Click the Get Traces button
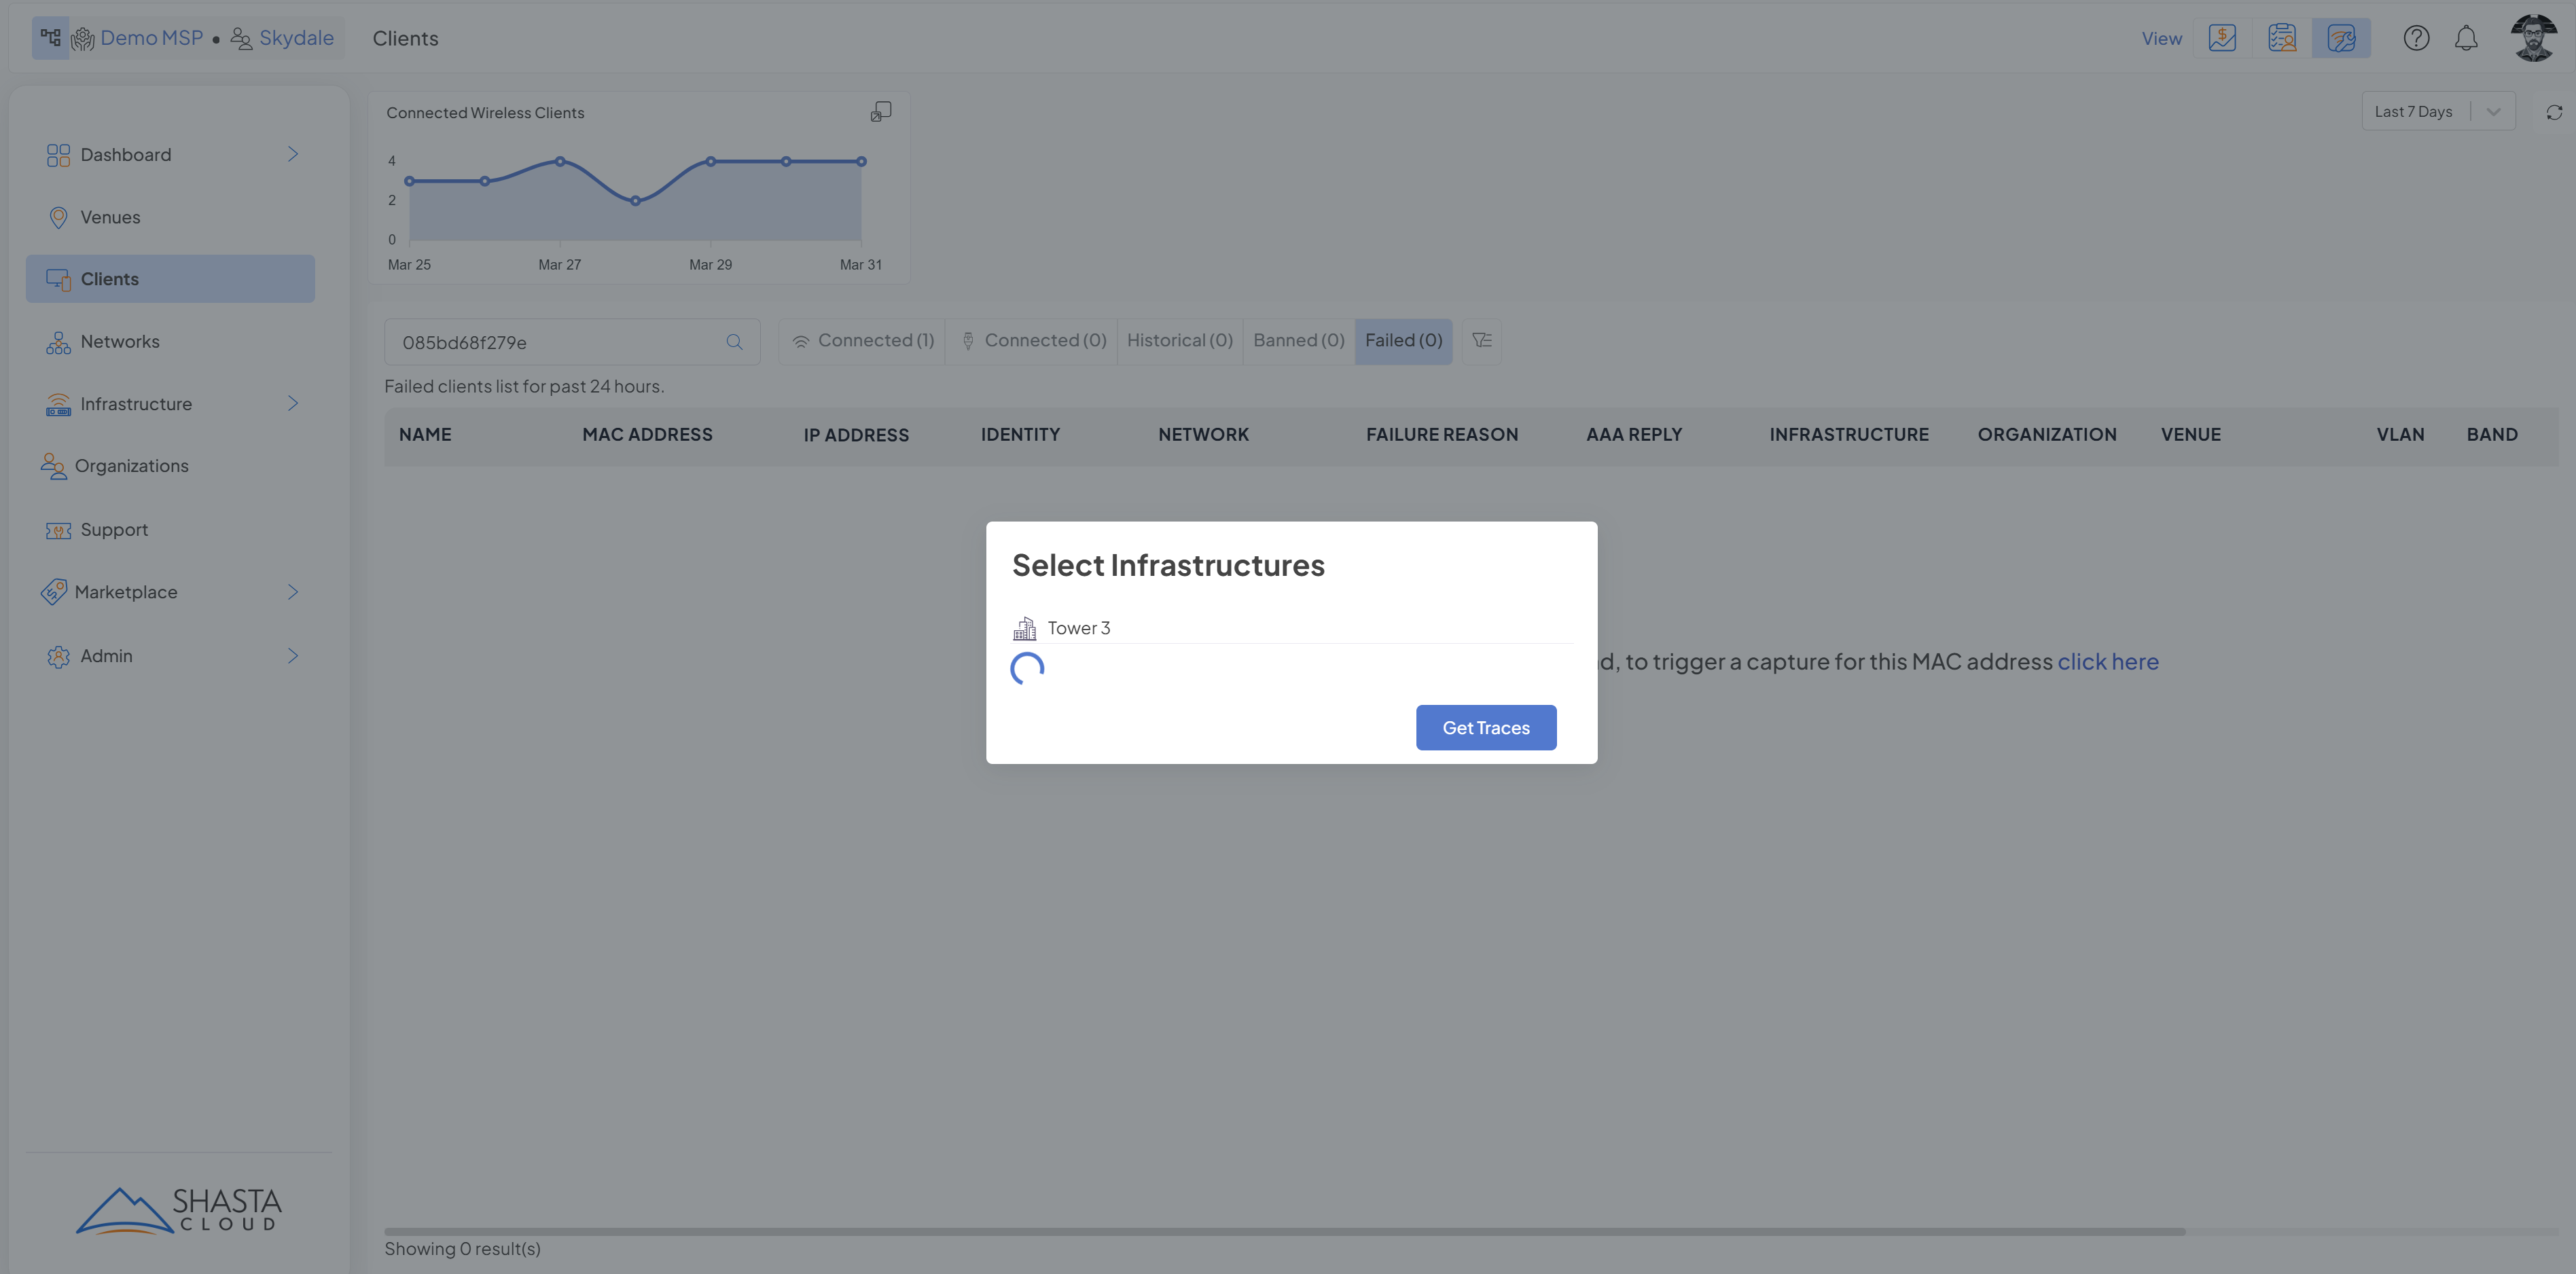Screen dimensions: 2576x1274 tap(1485, 727)
